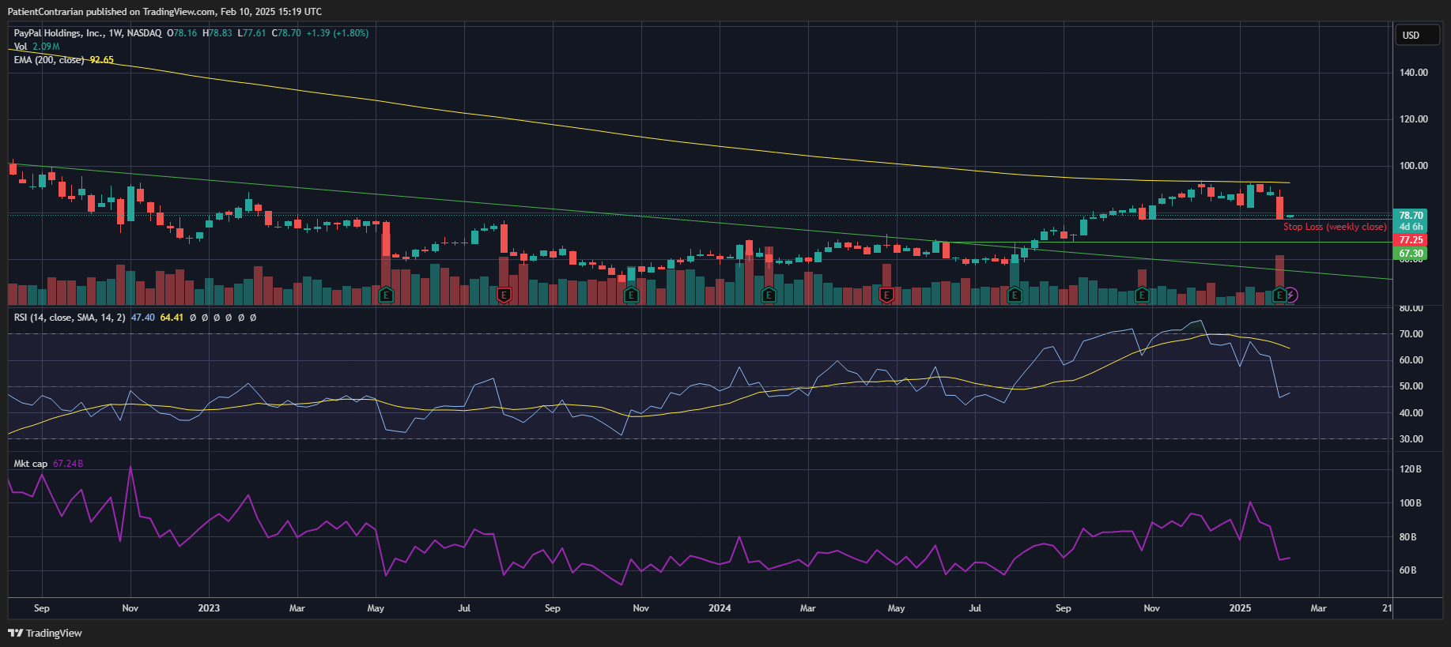Click the green 67.30 price tag
The height and width of the screenshot is (647, 1451).
(x=1410, y=254)
